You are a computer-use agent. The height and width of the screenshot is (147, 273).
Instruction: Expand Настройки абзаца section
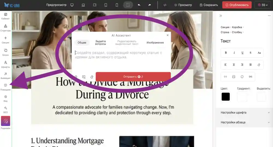(x=244, y=122)
